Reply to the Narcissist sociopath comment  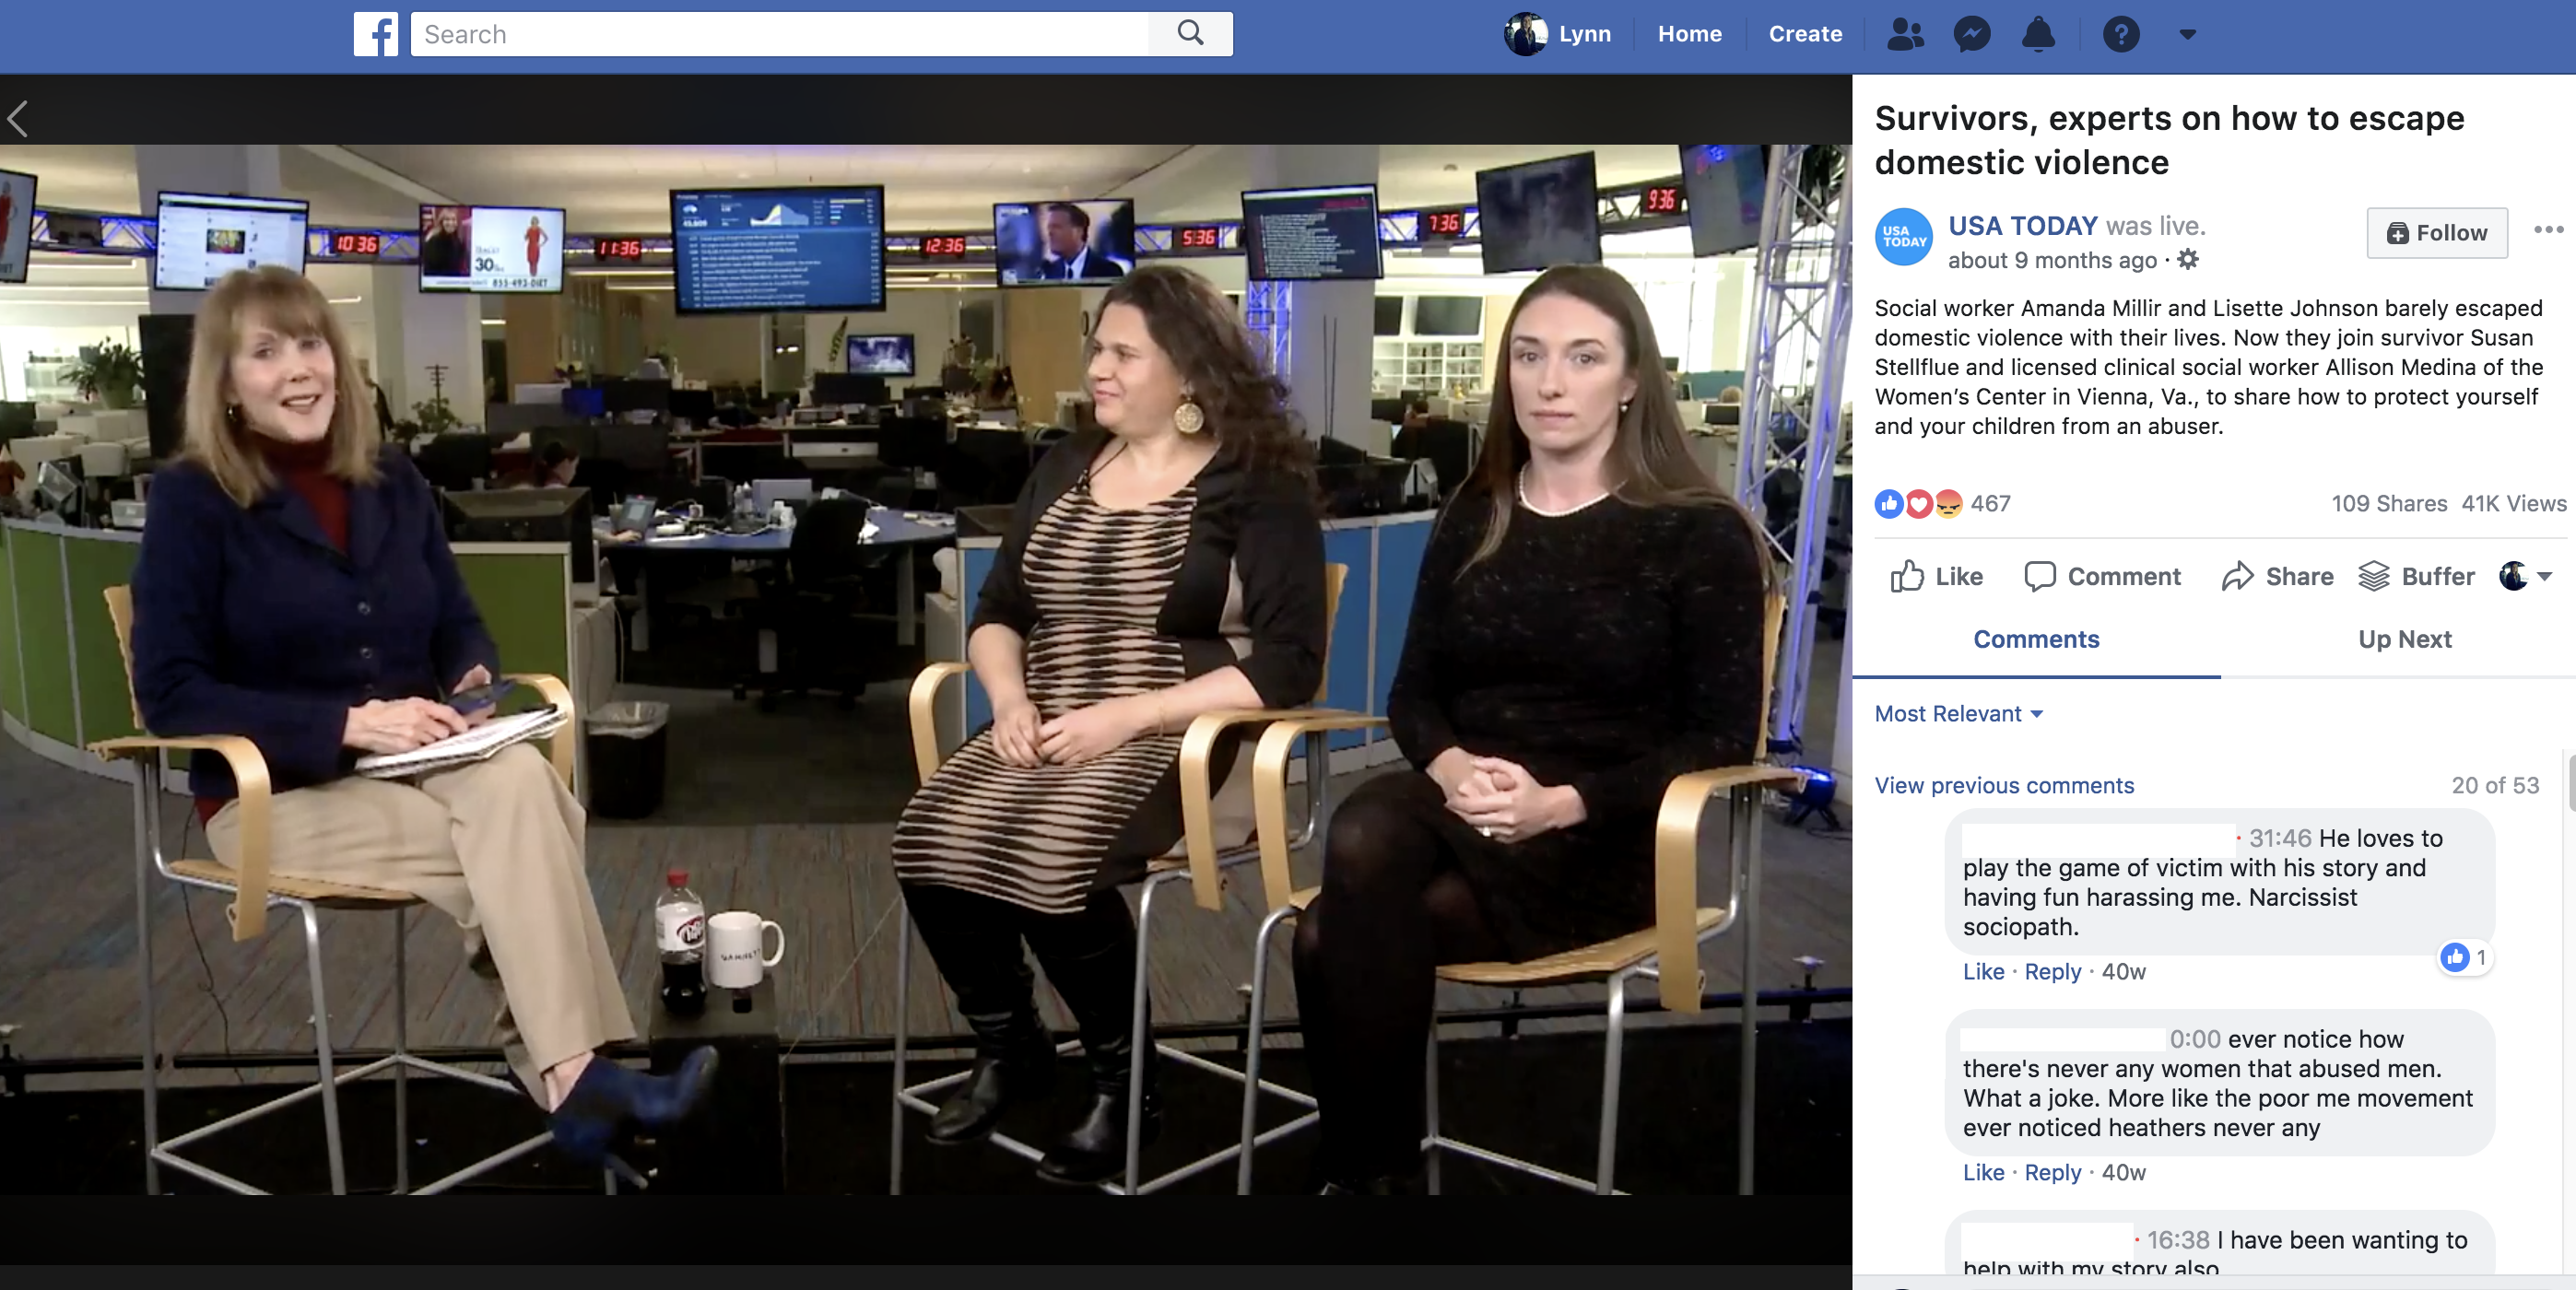click(2052, 971)
